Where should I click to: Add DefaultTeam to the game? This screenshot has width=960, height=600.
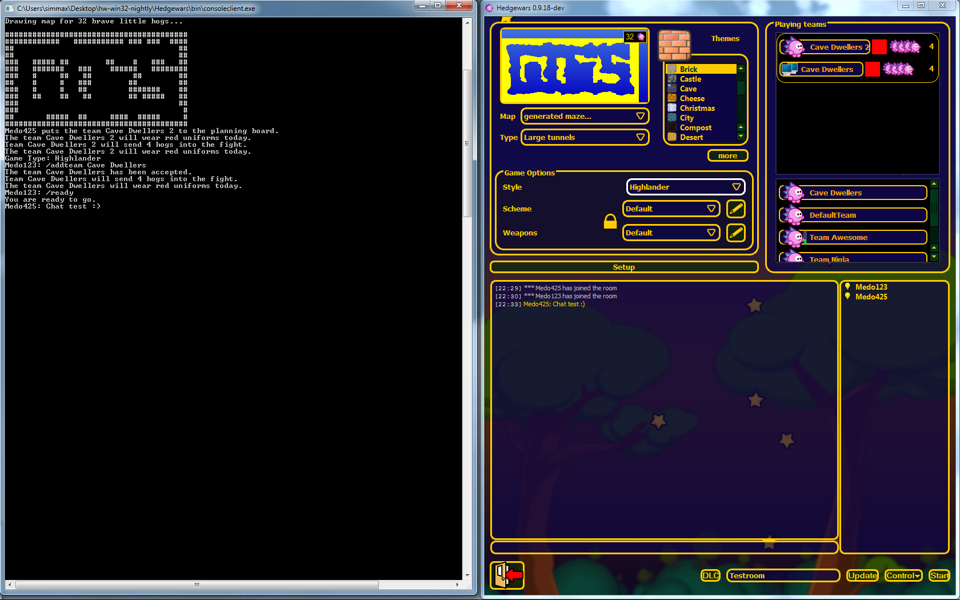(853, 215)
